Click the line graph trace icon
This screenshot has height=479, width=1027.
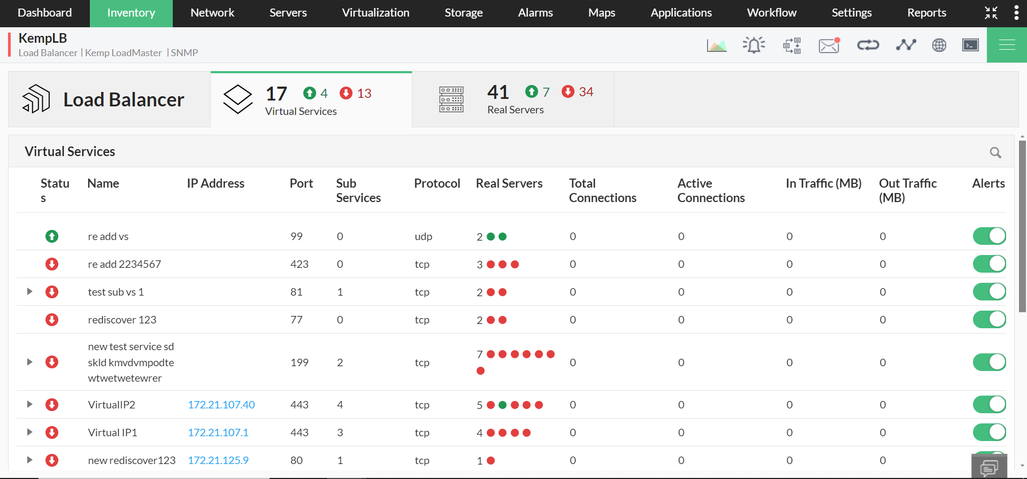tap(906, 45)
